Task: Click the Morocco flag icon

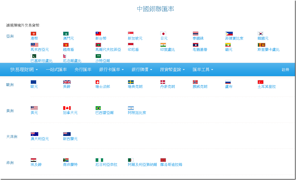Action: pyautogui.click(x=163, y=160)
